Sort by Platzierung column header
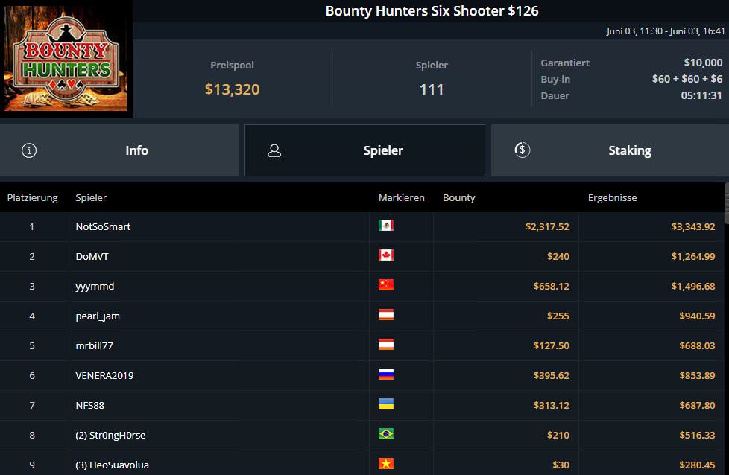This screenshot has height=475, width=729. (x=32, y=198)
